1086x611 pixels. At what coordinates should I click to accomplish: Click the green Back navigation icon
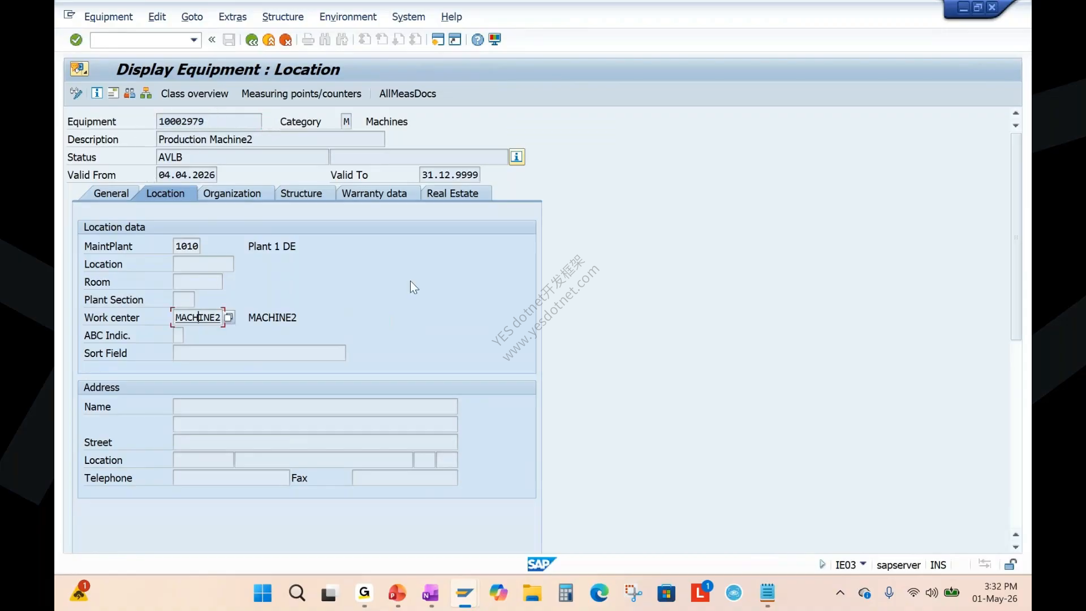pyautogui.click(x=252, y=40)
